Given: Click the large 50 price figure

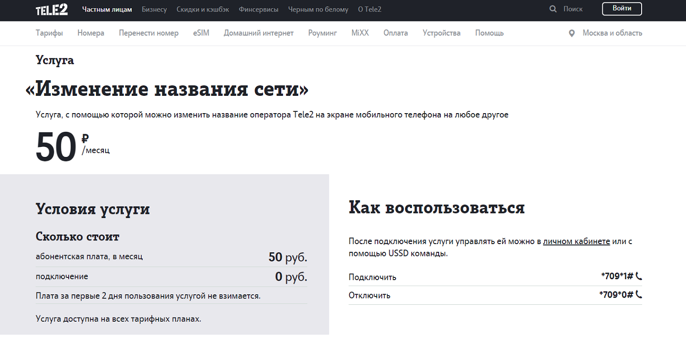Looking at the screenshot, I should [x=56, y=147].
